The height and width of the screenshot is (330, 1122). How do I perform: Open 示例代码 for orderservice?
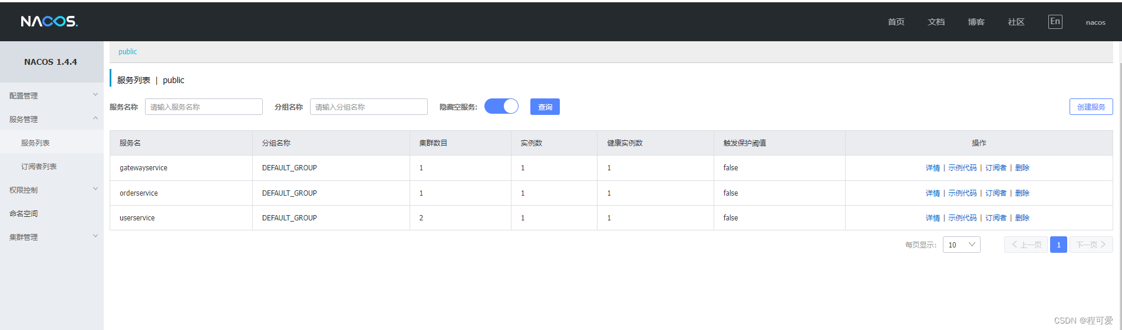click(962, 193)
